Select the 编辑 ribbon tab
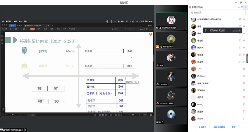Image resolution: width=248 pixels, height=132 pixels. pos(52,29)
